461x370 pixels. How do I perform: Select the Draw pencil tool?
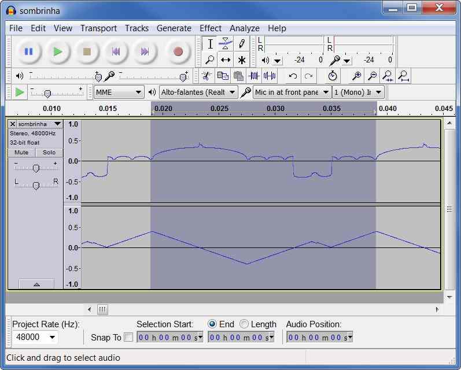[x=242, y=44]
